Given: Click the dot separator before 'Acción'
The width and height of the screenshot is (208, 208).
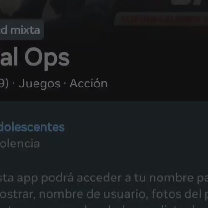Looking at the screenshot, I should coord(65,83).
